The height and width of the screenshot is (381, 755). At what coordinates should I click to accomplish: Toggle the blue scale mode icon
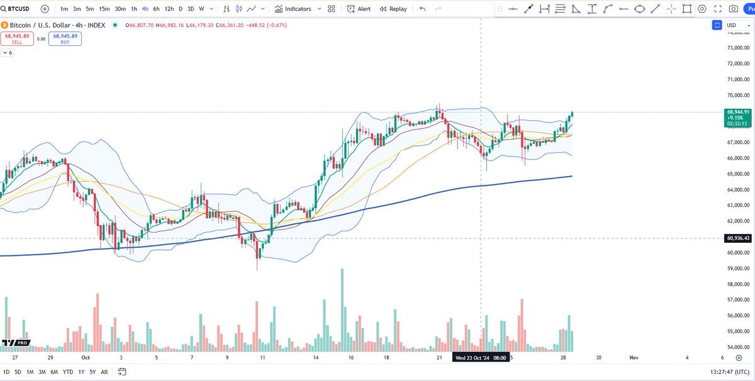click(x=717, y=25)
